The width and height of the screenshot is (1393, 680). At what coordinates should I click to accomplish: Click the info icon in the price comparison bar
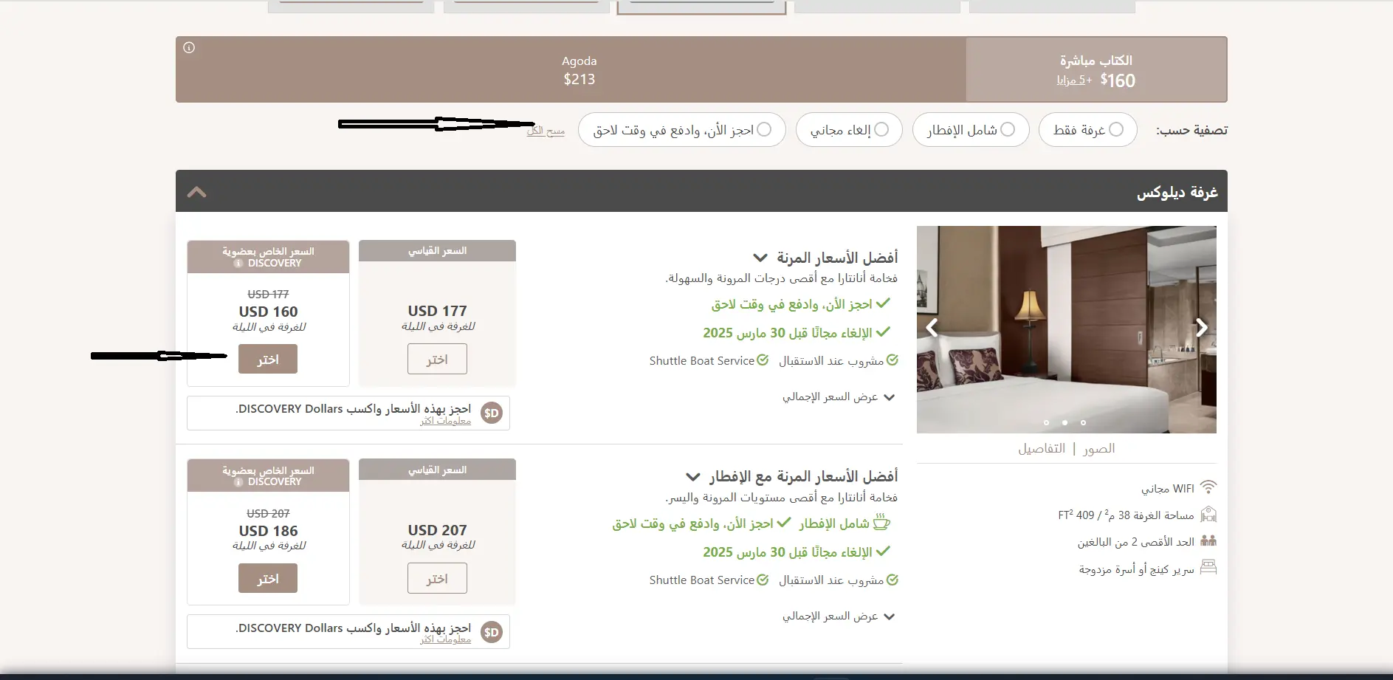tap(189, 48)
